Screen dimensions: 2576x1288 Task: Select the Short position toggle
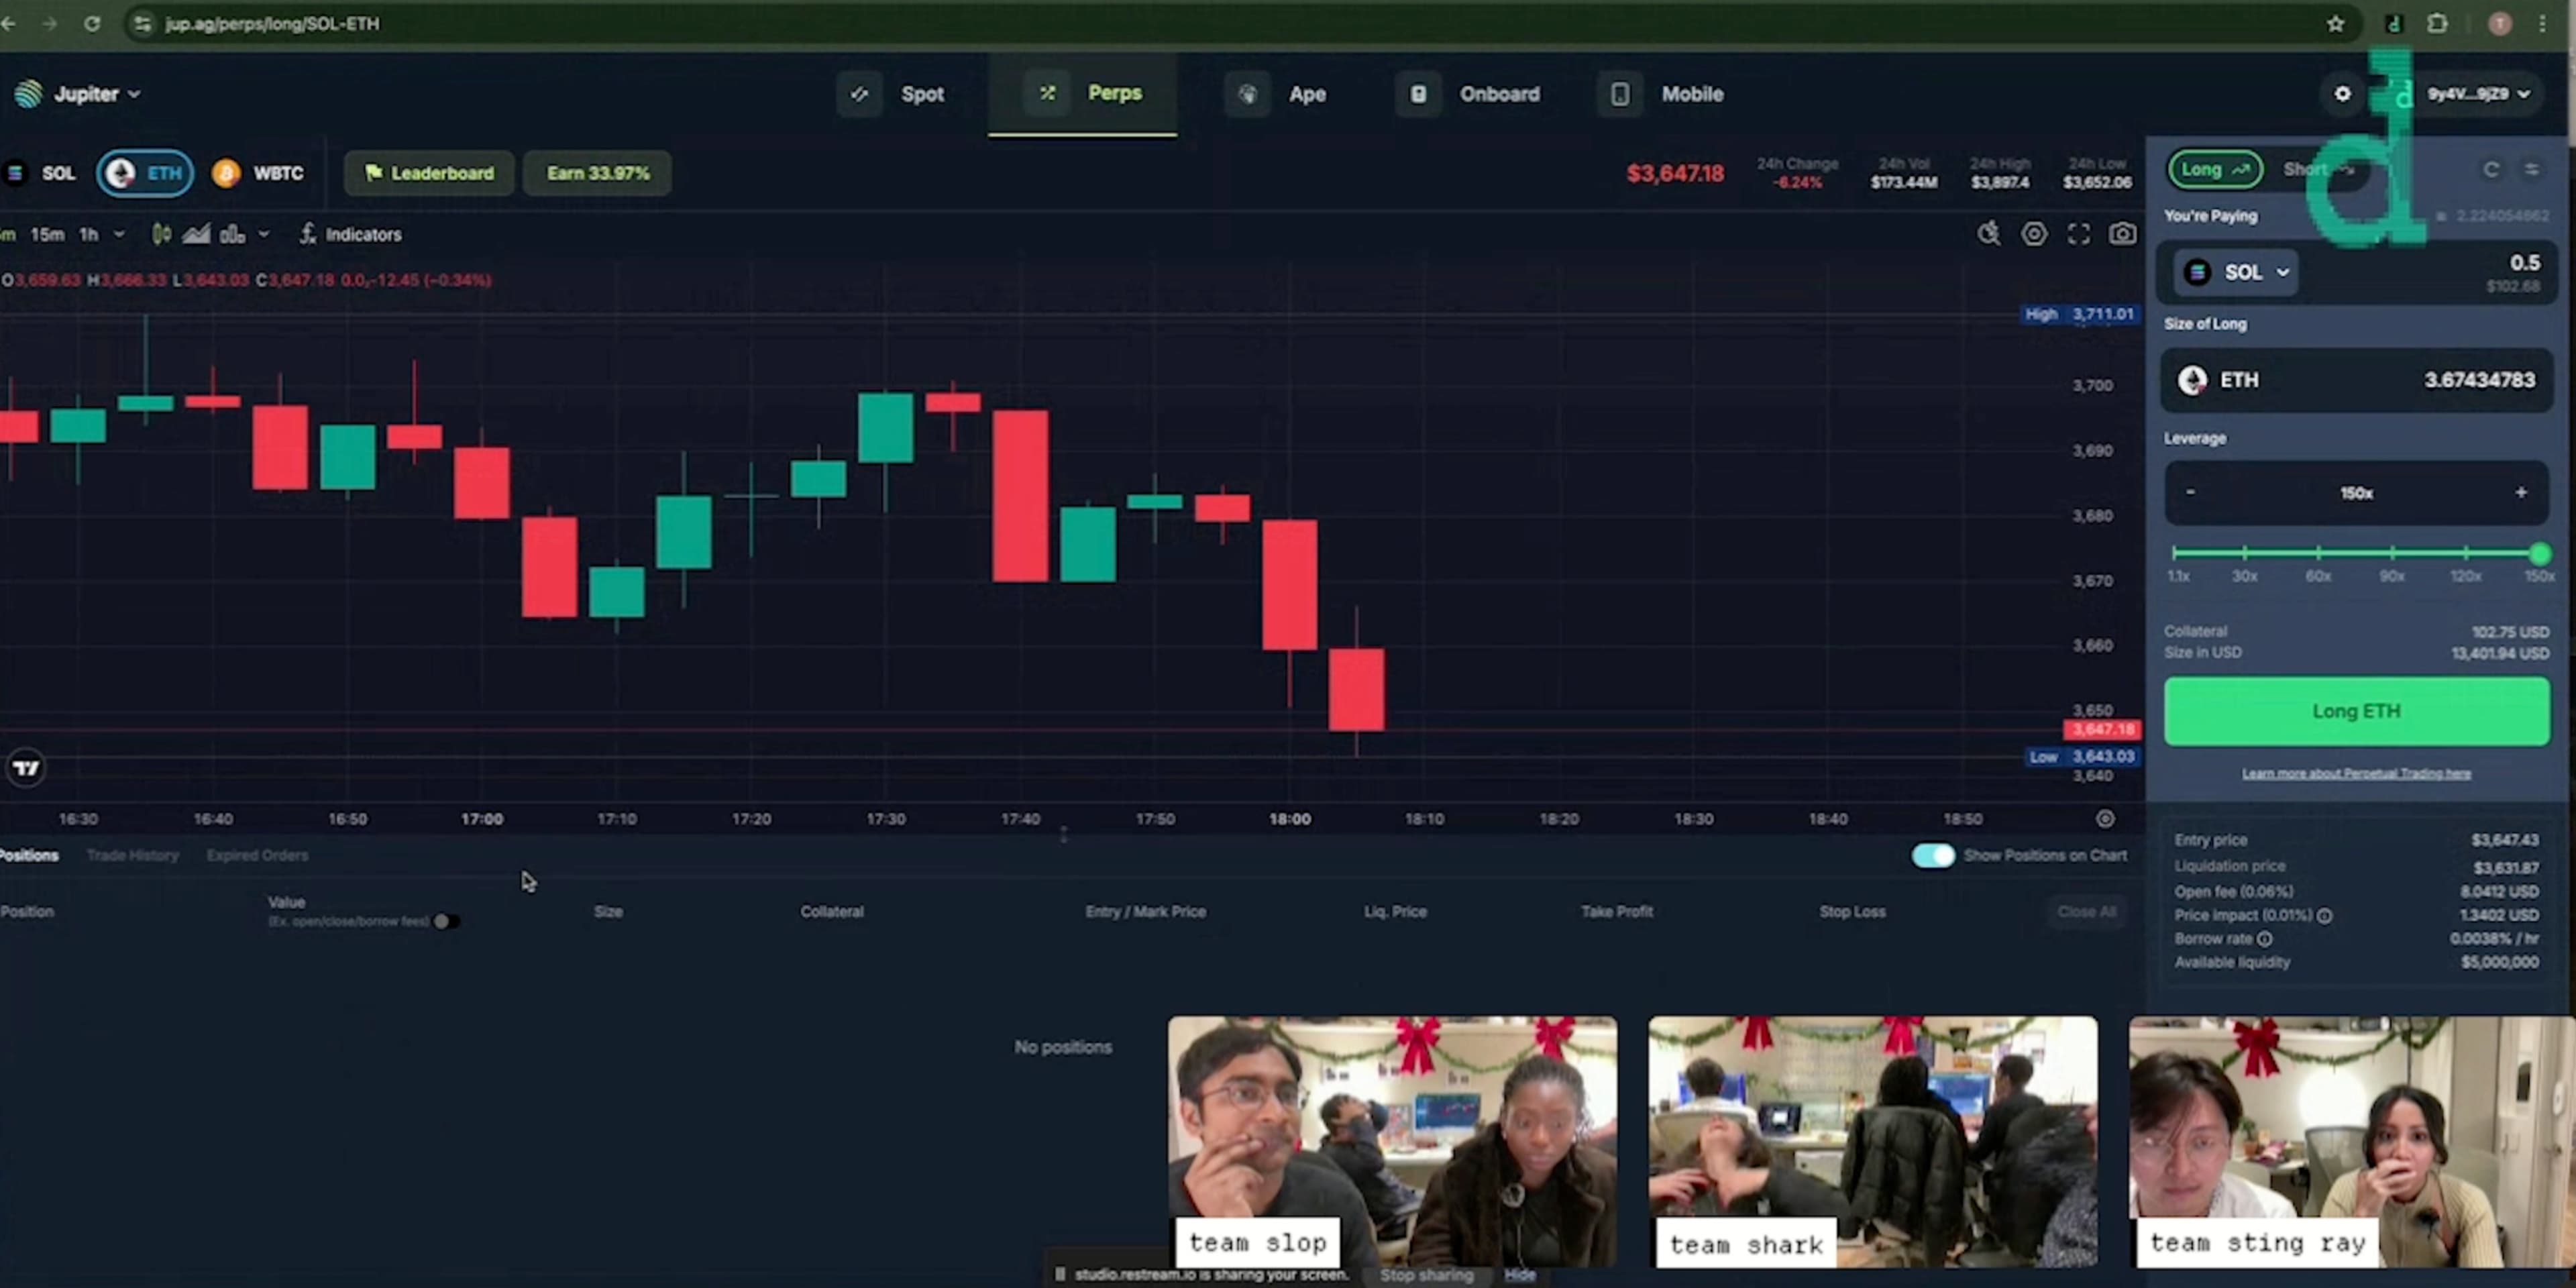[x=2318, y=169]
